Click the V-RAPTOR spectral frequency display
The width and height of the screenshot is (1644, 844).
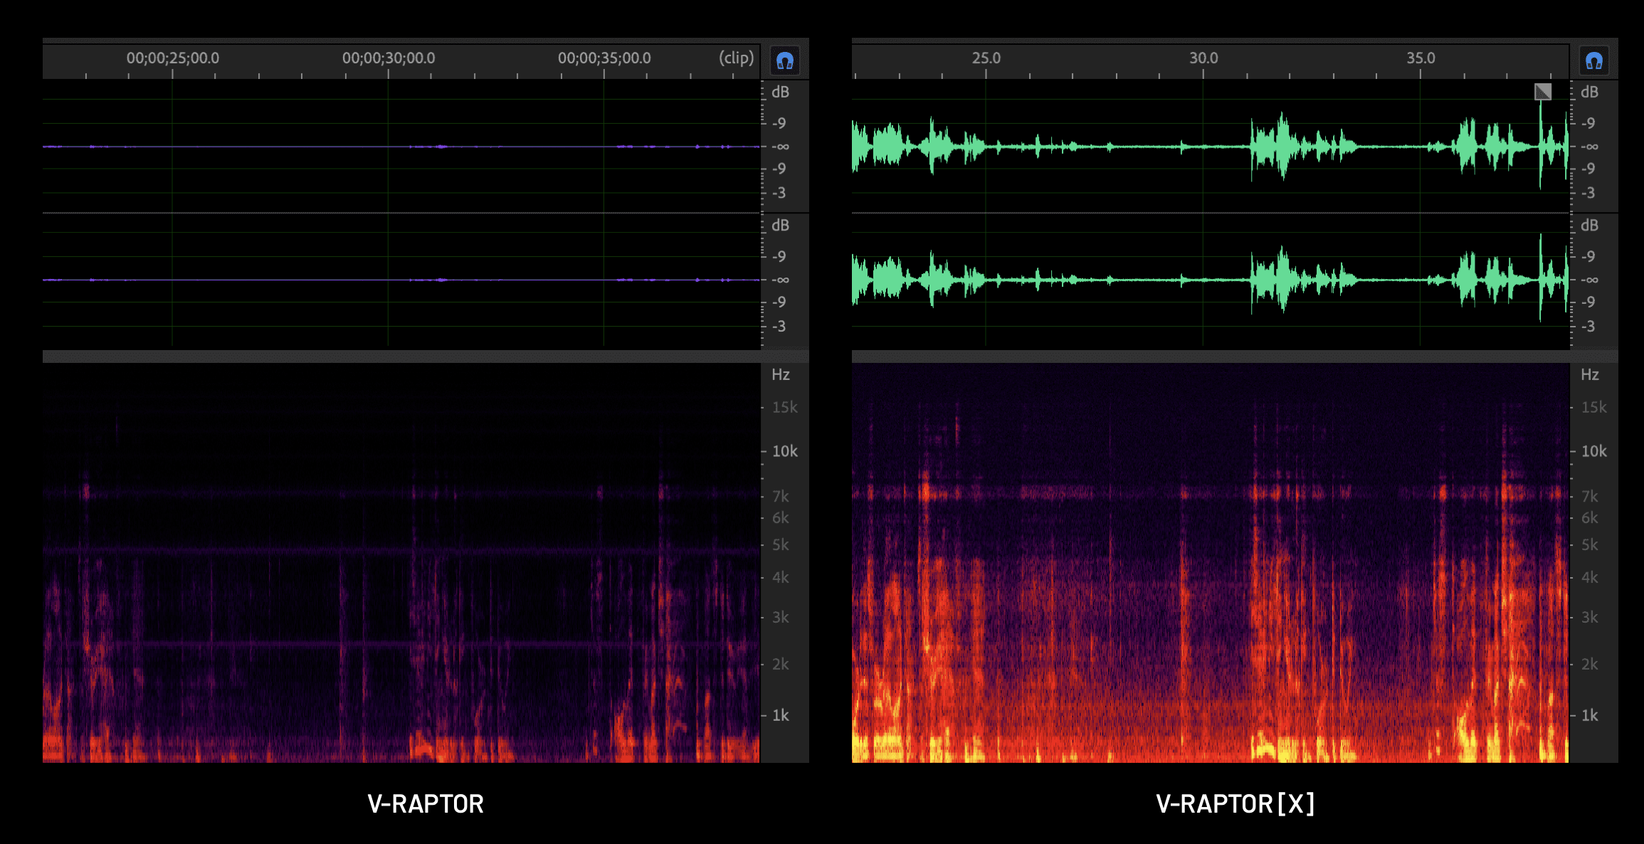tap(401, 563)
